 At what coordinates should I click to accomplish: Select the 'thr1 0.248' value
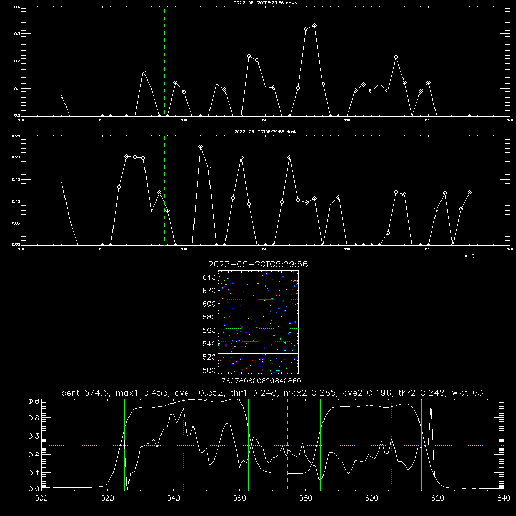click(x=254, y=393)
